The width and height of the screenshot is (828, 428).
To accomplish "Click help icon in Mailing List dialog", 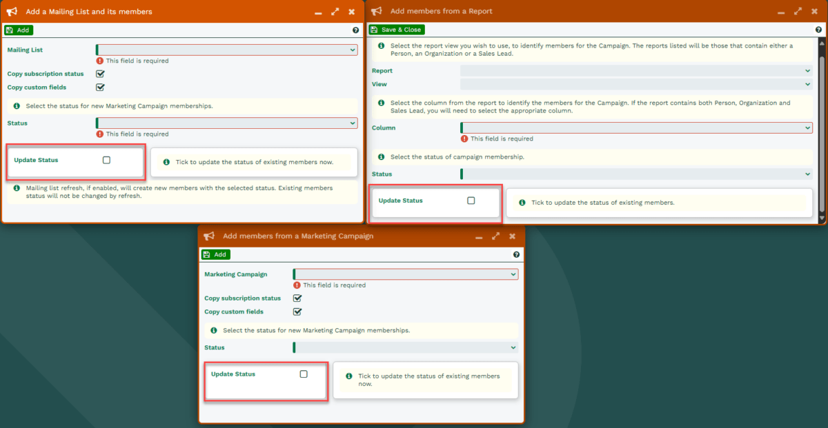I will coord(355,30).
